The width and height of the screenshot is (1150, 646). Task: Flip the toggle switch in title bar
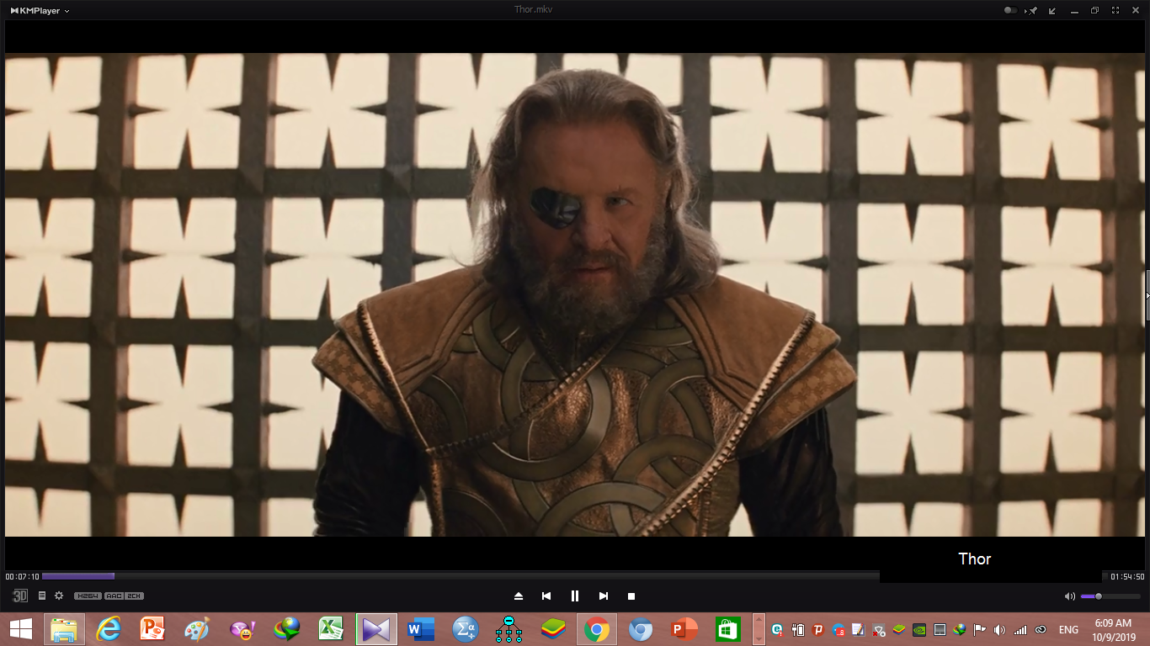(x=1010, y=11)
